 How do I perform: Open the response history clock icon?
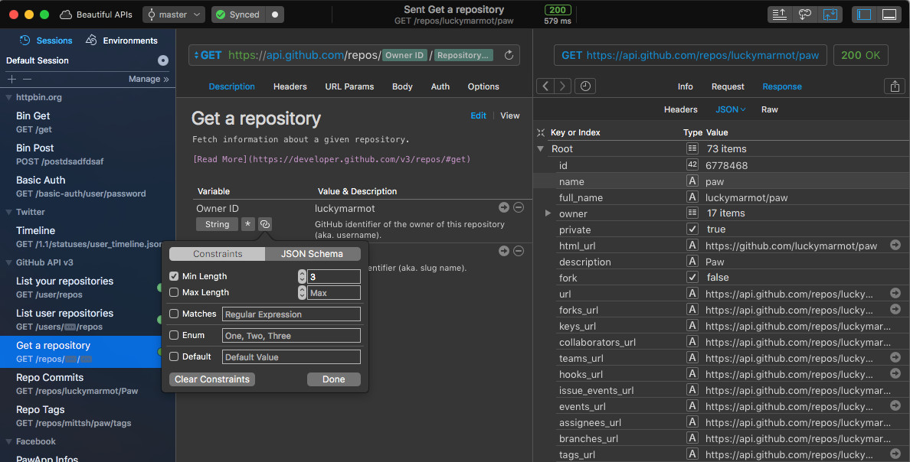tap(585, 86)
